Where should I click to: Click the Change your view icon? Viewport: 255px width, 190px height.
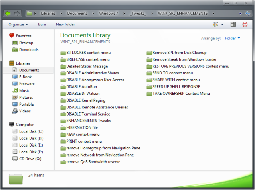coord(215,24)
